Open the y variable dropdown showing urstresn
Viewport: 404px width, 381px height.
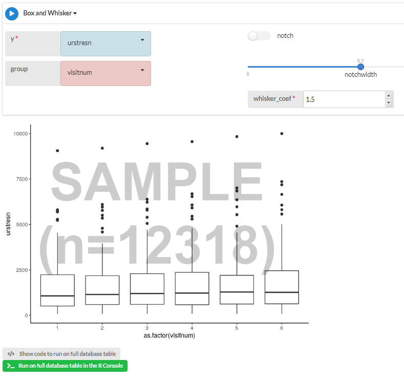(105, 44)
